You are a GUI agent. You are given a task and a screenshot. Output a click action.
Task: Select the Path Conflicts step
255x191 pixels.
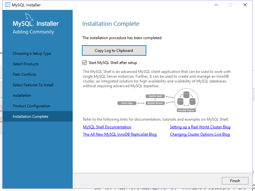(25, 74)
